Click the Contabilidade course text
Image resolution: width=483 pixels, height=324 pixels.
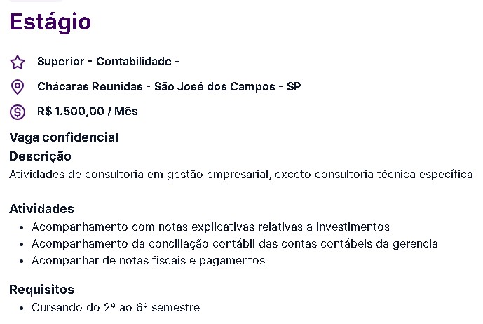tap(133, 62)
